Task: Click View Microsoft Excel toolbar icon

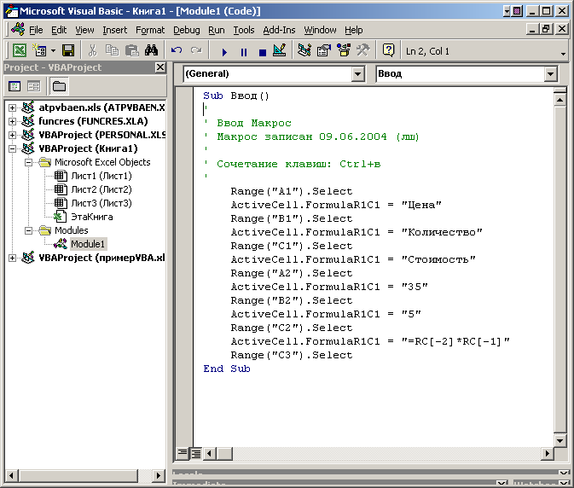Action: pyautogui.click(x=20, y=50)
